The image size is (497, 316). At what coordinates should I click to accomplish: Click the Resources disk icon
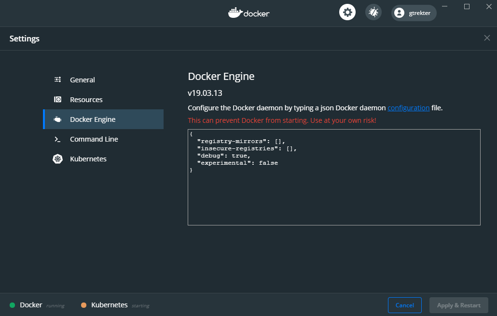point(57,100)
